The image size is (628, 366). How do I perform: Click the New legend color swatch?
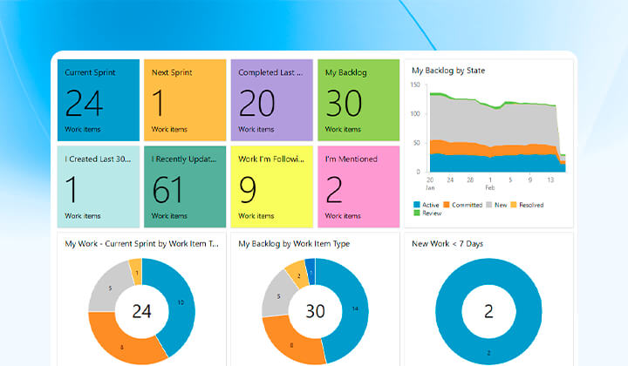(489, 205)
